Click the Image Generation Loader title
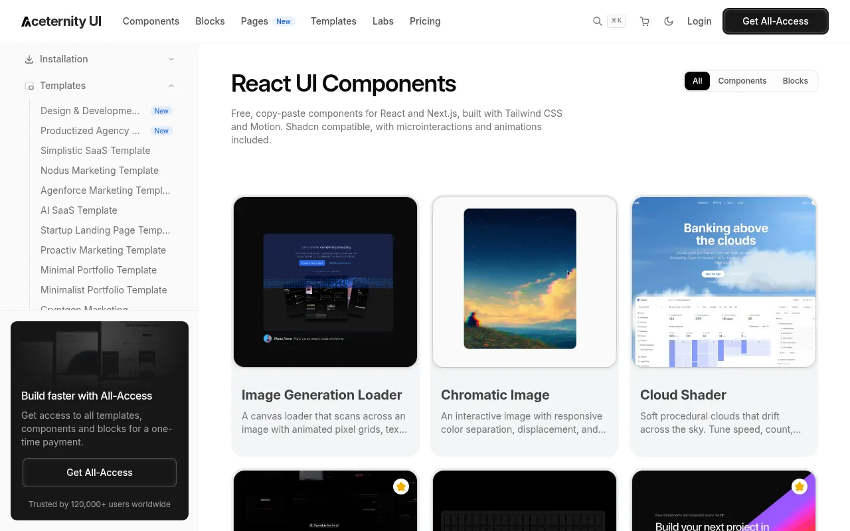 322,395
